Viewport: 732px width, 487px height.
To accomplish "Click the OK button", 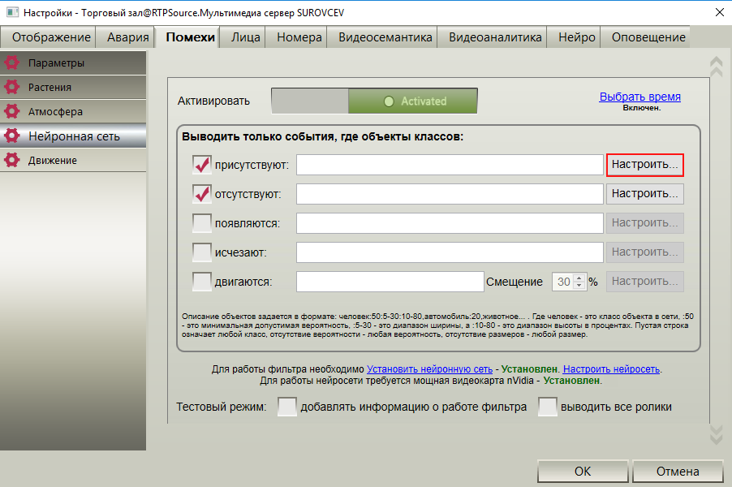I will (x=583, y=471).
